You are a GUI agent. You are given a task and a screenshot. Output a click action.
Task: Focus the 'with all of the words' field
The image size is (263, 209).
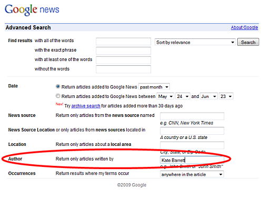[x=123, y=42]
